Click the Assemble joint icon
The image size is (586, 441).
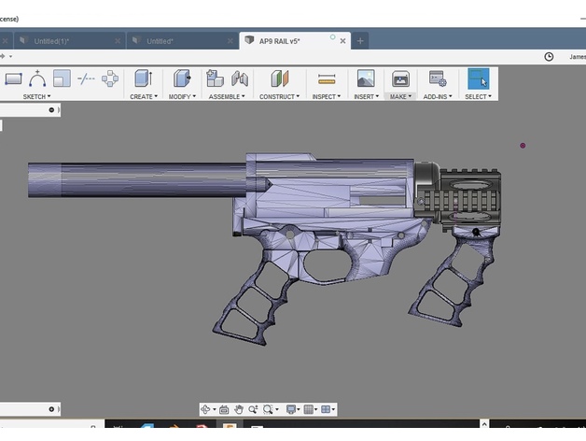216,79
